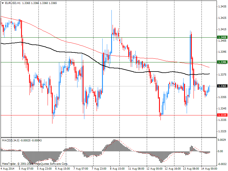Click the MACD(5,34,5) indicator label

[11, 141]
